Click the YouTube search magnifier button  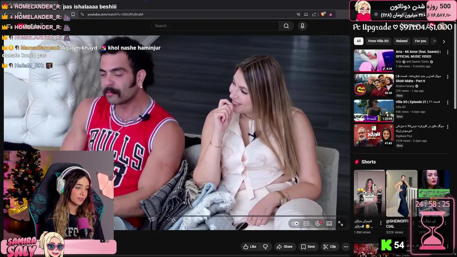(x=286, y=26)
